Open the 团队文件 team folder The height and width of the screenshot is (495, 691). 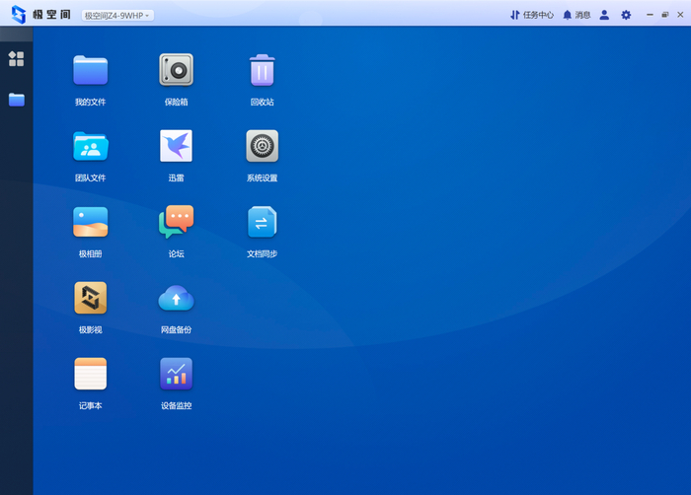pos(90,147)
